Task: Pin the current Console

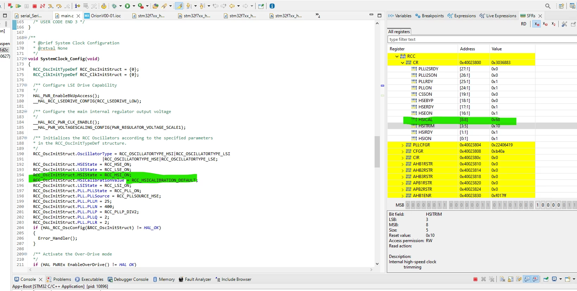Action: (546, 279)
